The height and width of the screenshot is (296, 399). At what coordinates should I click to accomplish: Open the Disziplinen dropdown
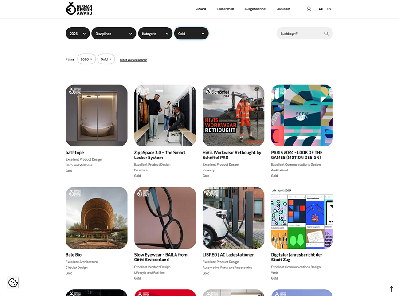click(114, 33)
